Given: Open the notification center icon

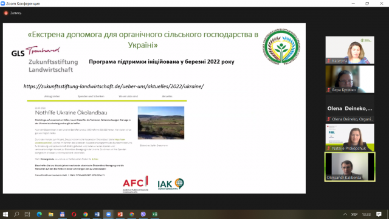Looking at the screenshot, I should point(379,214).
